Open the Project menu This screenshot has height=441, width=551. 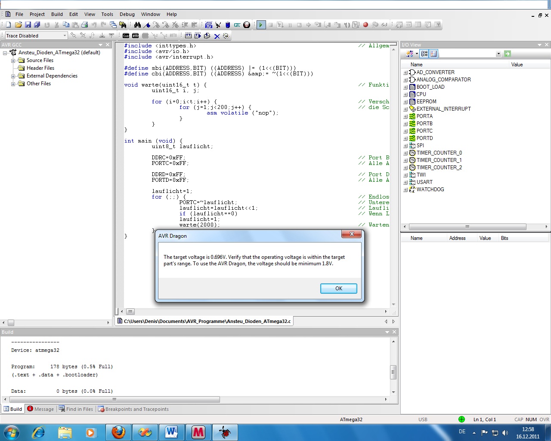pyautogui.click(x=37, y=14)
